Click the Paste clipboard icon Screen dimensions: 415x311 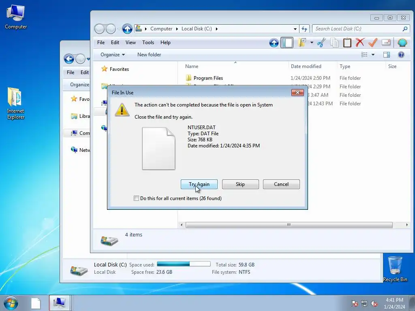coord(347,43)
